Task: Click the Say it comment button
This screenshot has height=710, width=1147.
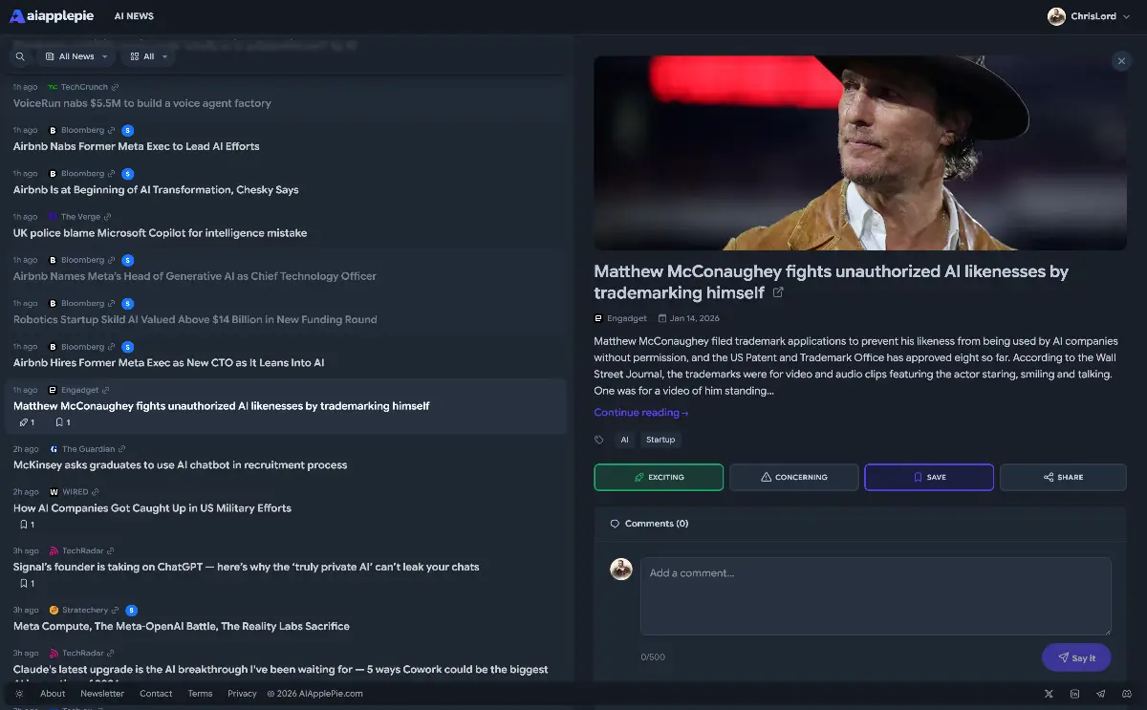Action: tap(1076, 657)
